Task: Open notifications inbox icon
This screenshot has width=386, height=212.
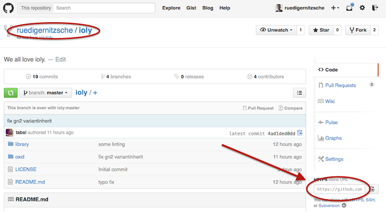Action: [x=349, y=8]
